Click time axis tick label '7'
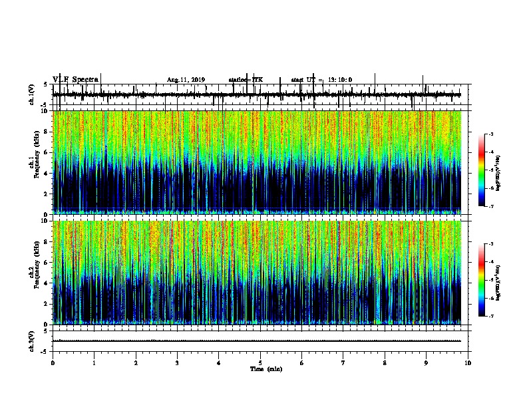Viewport: 527px width, 407px height. coord(343,363)
